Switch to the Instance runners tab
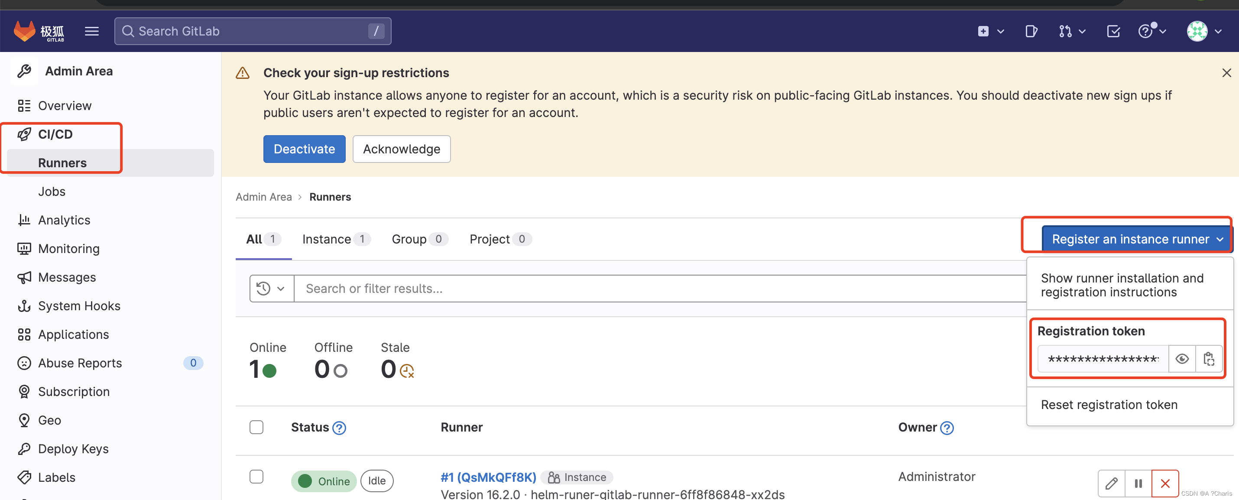The width and height of the screenshot is (1239, 500). (x=336, y=239)
